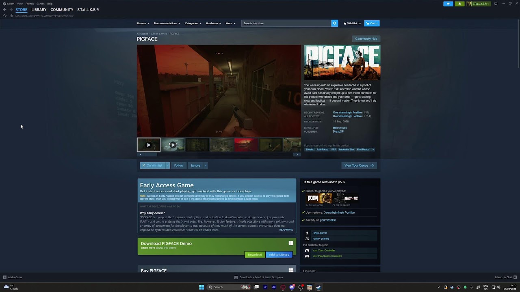Click Add a Game at bottom left

click(x=13, y=277)
